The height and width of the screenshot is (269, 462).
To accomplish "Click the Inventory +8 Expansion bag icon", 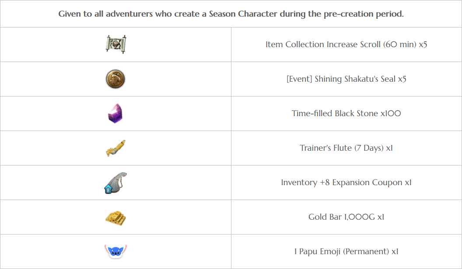I will pyautogui.click(x=115, y=183).
